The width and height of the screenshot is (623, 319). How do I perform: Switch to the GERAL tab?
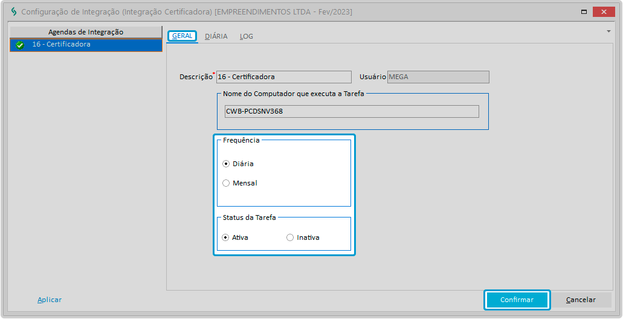[x=182, y=36]
